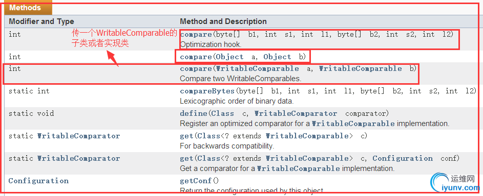Open the compare(WritableComparable a...) method link
This screenshot has width=483, height=196.
coord(197,68)
